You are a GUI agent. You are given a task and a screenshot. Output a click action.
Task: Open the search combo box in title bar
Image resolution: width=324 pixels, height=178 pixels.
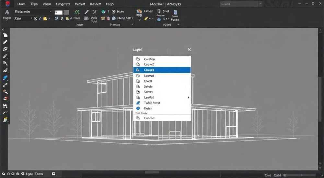(x=241, y=4)
